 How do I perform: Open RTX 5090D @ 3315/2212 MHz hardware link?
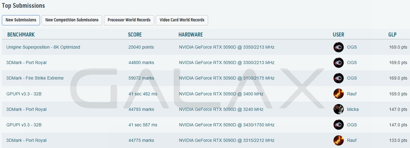(227, 140)
